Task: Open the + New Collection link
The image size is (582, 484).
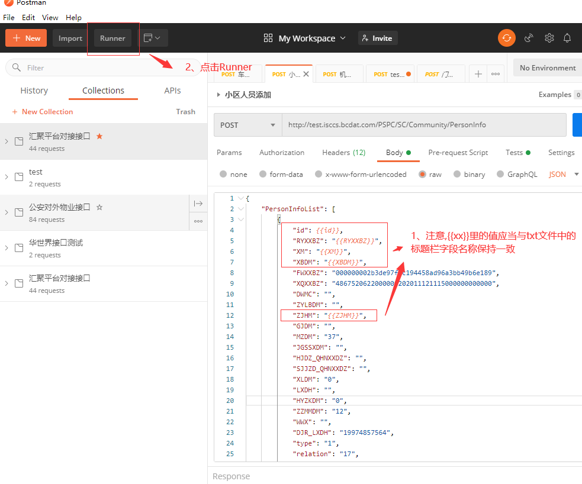Action: [x=42, y=111]
